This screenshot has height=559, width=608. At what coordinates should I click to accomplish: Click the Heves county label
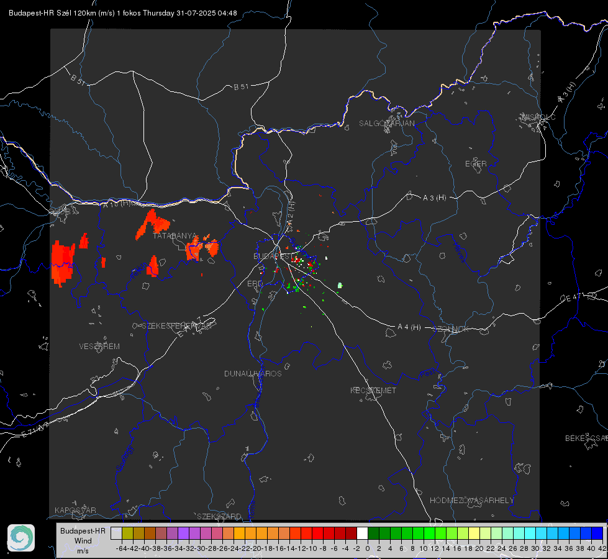tap(460, 253)
